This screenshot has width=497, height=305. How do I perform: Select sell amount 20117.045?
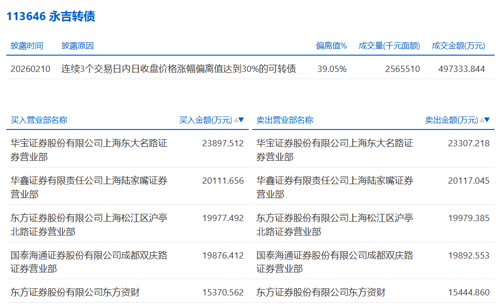pos(469,181)
